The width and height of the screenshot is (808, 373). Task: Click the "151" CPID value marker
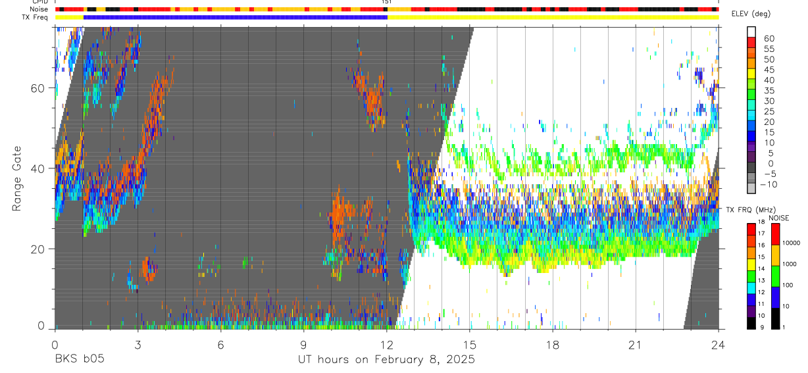(x=386, y=2)
